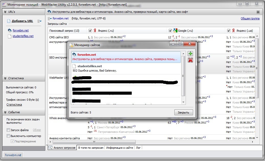
Task: Click the red X delete site icon
Action: (190, 60)
